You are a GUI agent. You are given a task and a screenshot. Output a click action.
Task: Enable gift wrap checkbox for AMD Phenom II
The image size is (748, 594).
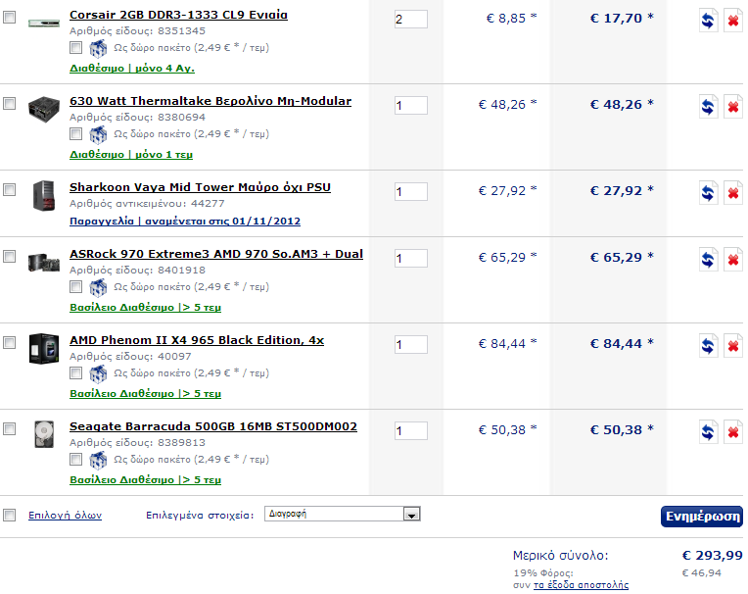[75, 372]
